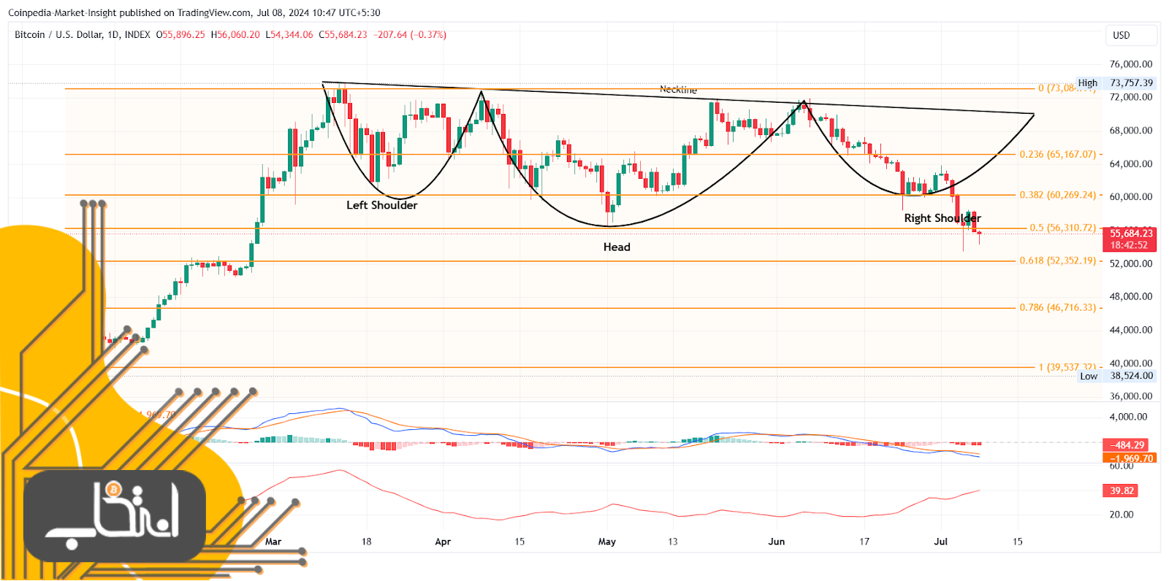
Task: Click the orange −1,969.70 tag on the right scale
Action: (1131, 458)
